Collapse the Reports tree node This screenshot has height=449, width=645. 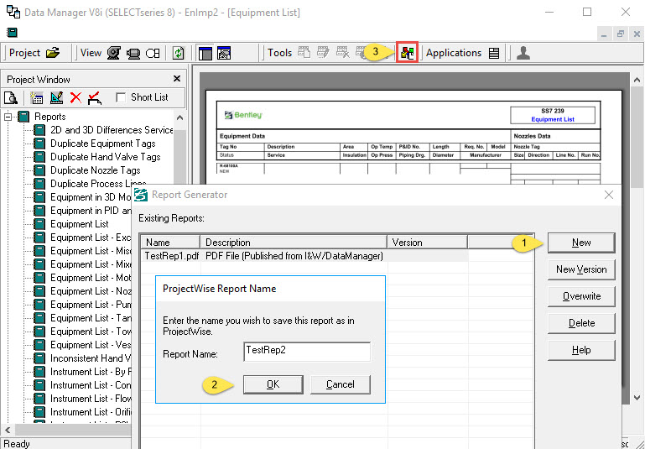(x=8, y=117)
